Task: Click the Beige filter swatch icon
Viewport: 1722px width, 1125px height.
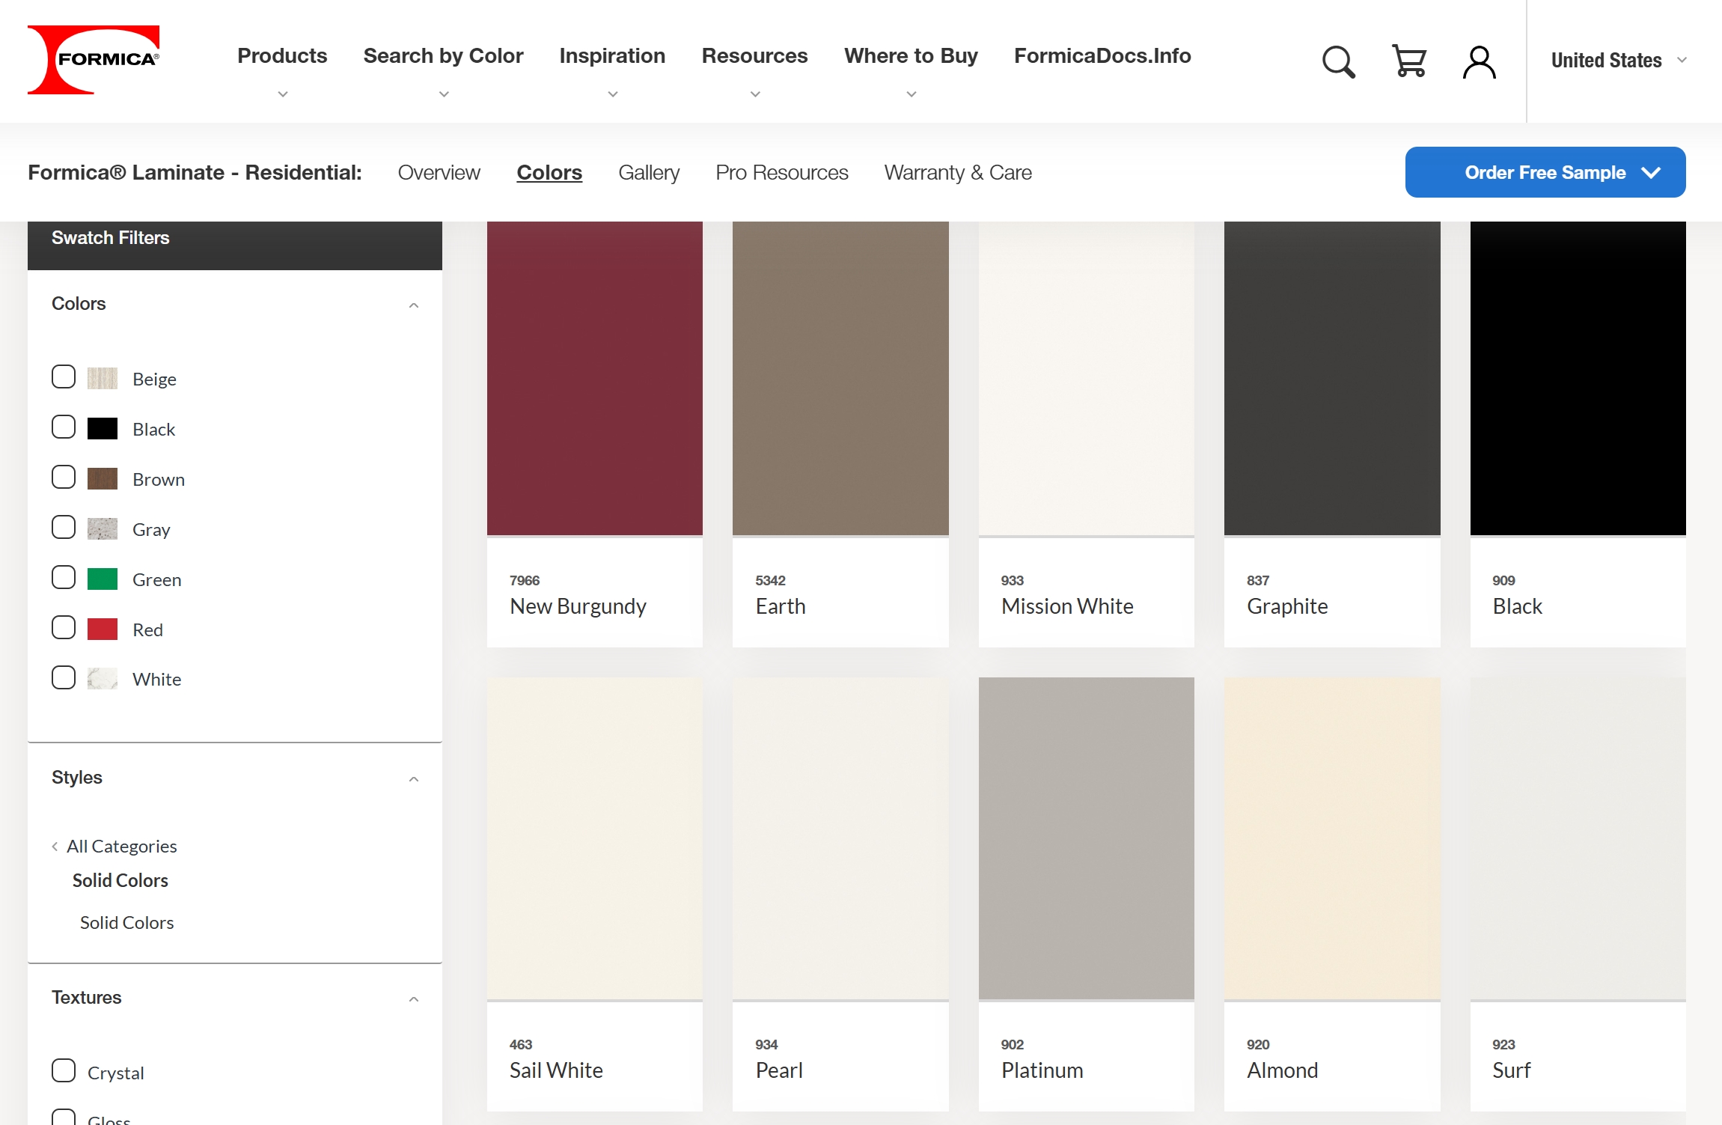Action: click(103, 378)
